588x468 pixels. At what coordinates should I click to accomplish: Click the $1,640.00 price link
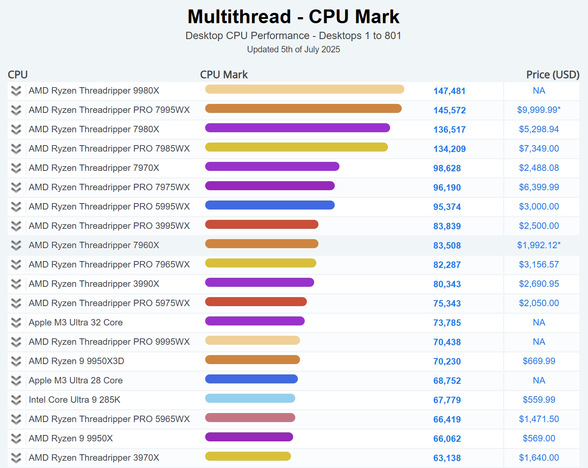[539, 458]
